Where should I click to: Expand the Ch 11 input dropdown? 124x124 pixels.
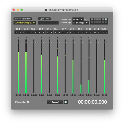(97, 32)
